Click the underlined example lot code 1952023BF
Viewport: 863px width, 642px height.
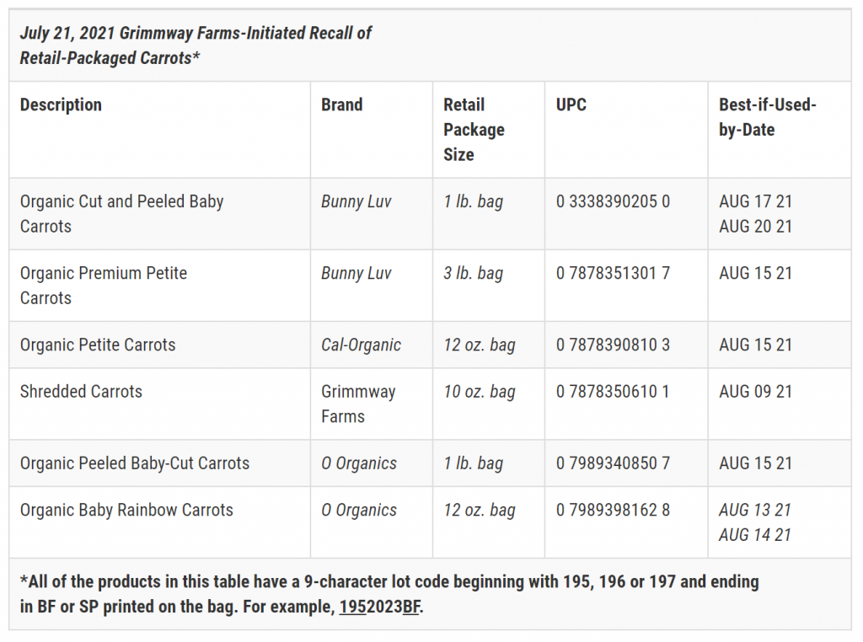tap(380, 607)
